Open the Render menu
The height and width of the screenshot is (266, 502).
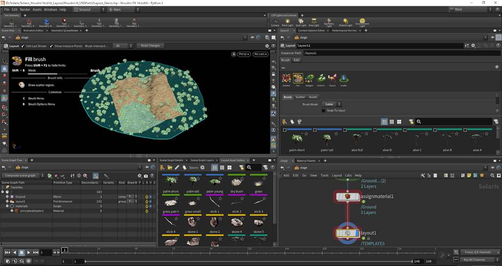point(25,9)
